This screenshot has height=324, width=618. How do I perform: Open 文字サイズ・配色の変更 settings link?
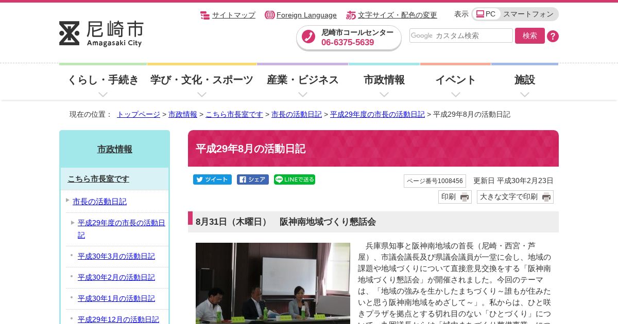tap(398, 15)
